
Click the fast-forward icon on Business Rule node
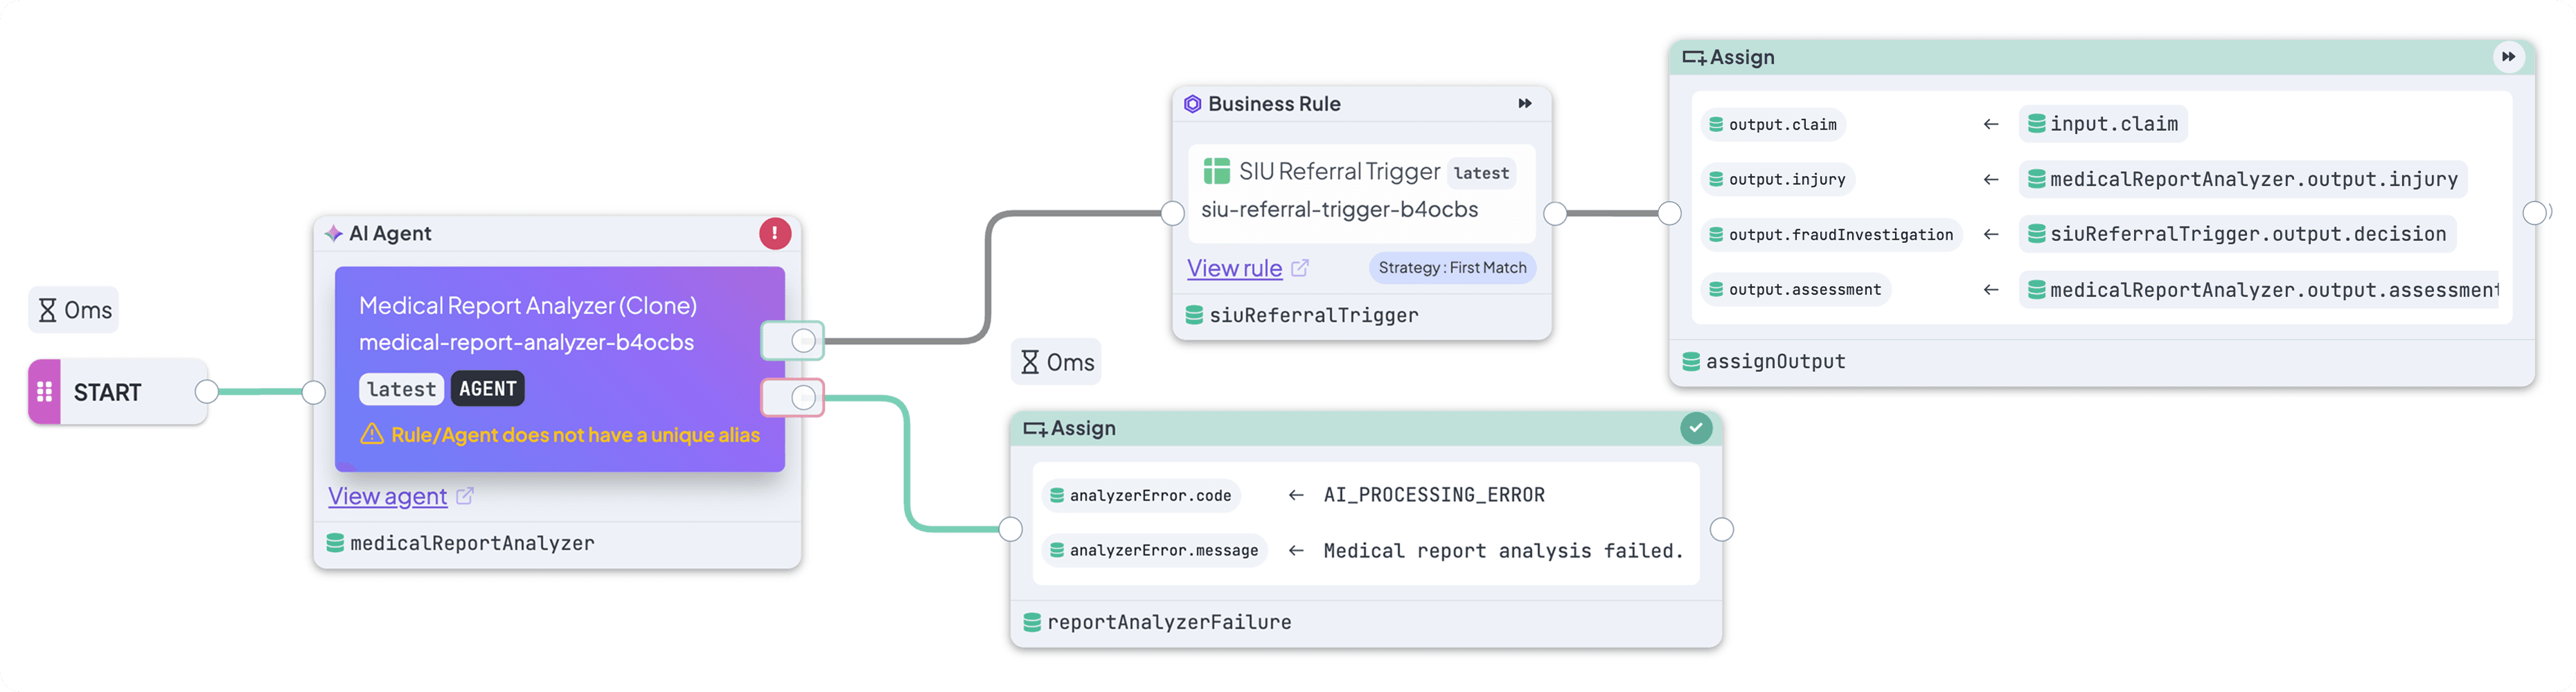(x=1525, y=104)
